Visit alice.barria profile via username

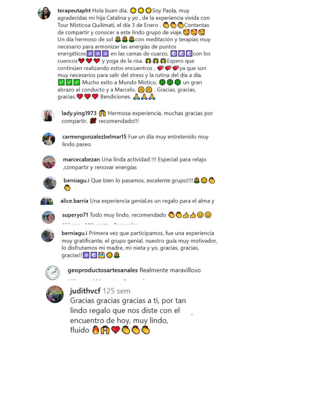[x=74, y=201]
